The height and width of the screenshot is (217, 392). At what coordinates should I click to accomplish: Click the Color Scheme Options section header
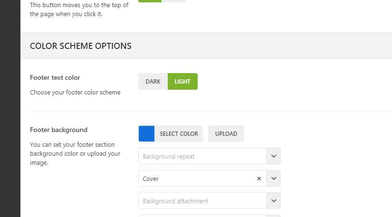[x=81, y=46]
